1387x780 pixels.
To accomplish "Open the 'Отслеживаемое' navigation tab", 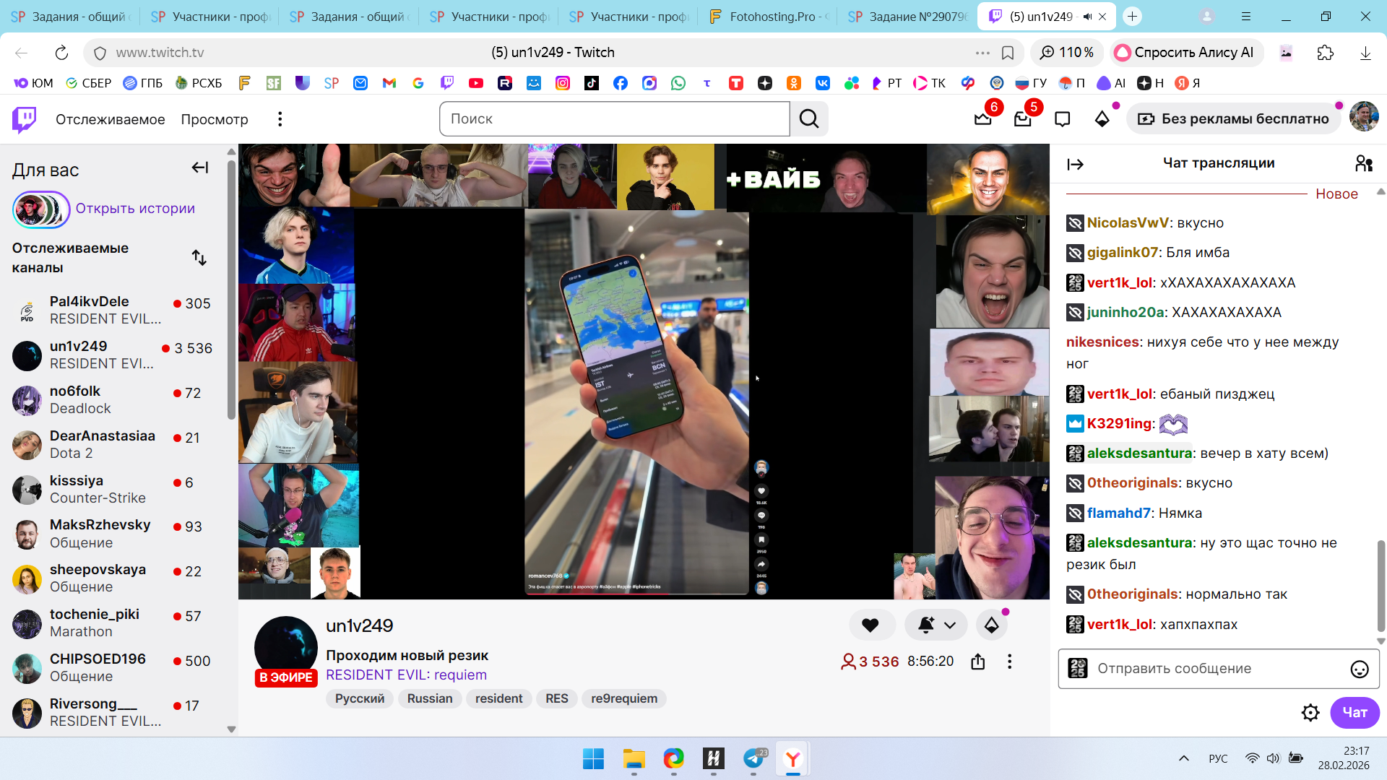I will pyautogui.click(x=110, y=119).
